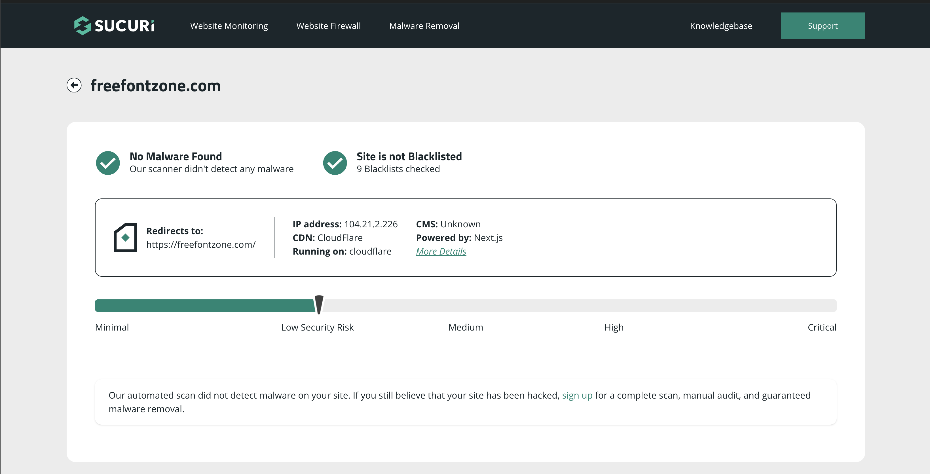Click the Medium risk label
The height and width of the screenshot is (474, 930).
tap(465, 327)
